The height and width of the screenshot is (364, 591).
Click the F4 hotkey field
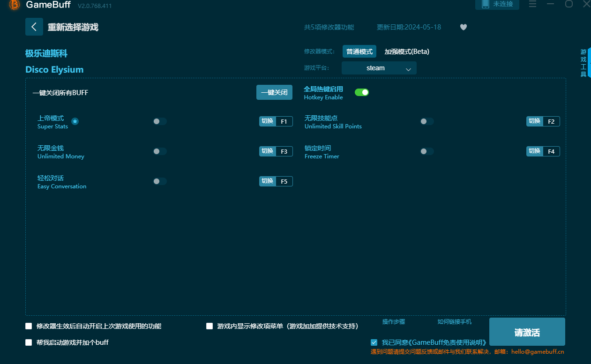(551, 151)
